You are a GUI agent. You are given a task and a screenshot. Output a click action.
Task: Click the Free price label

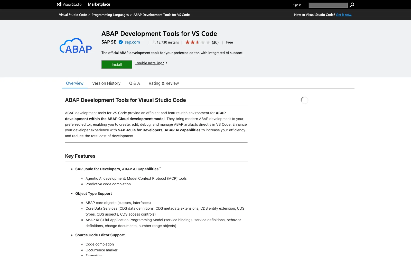click(229, 42)
